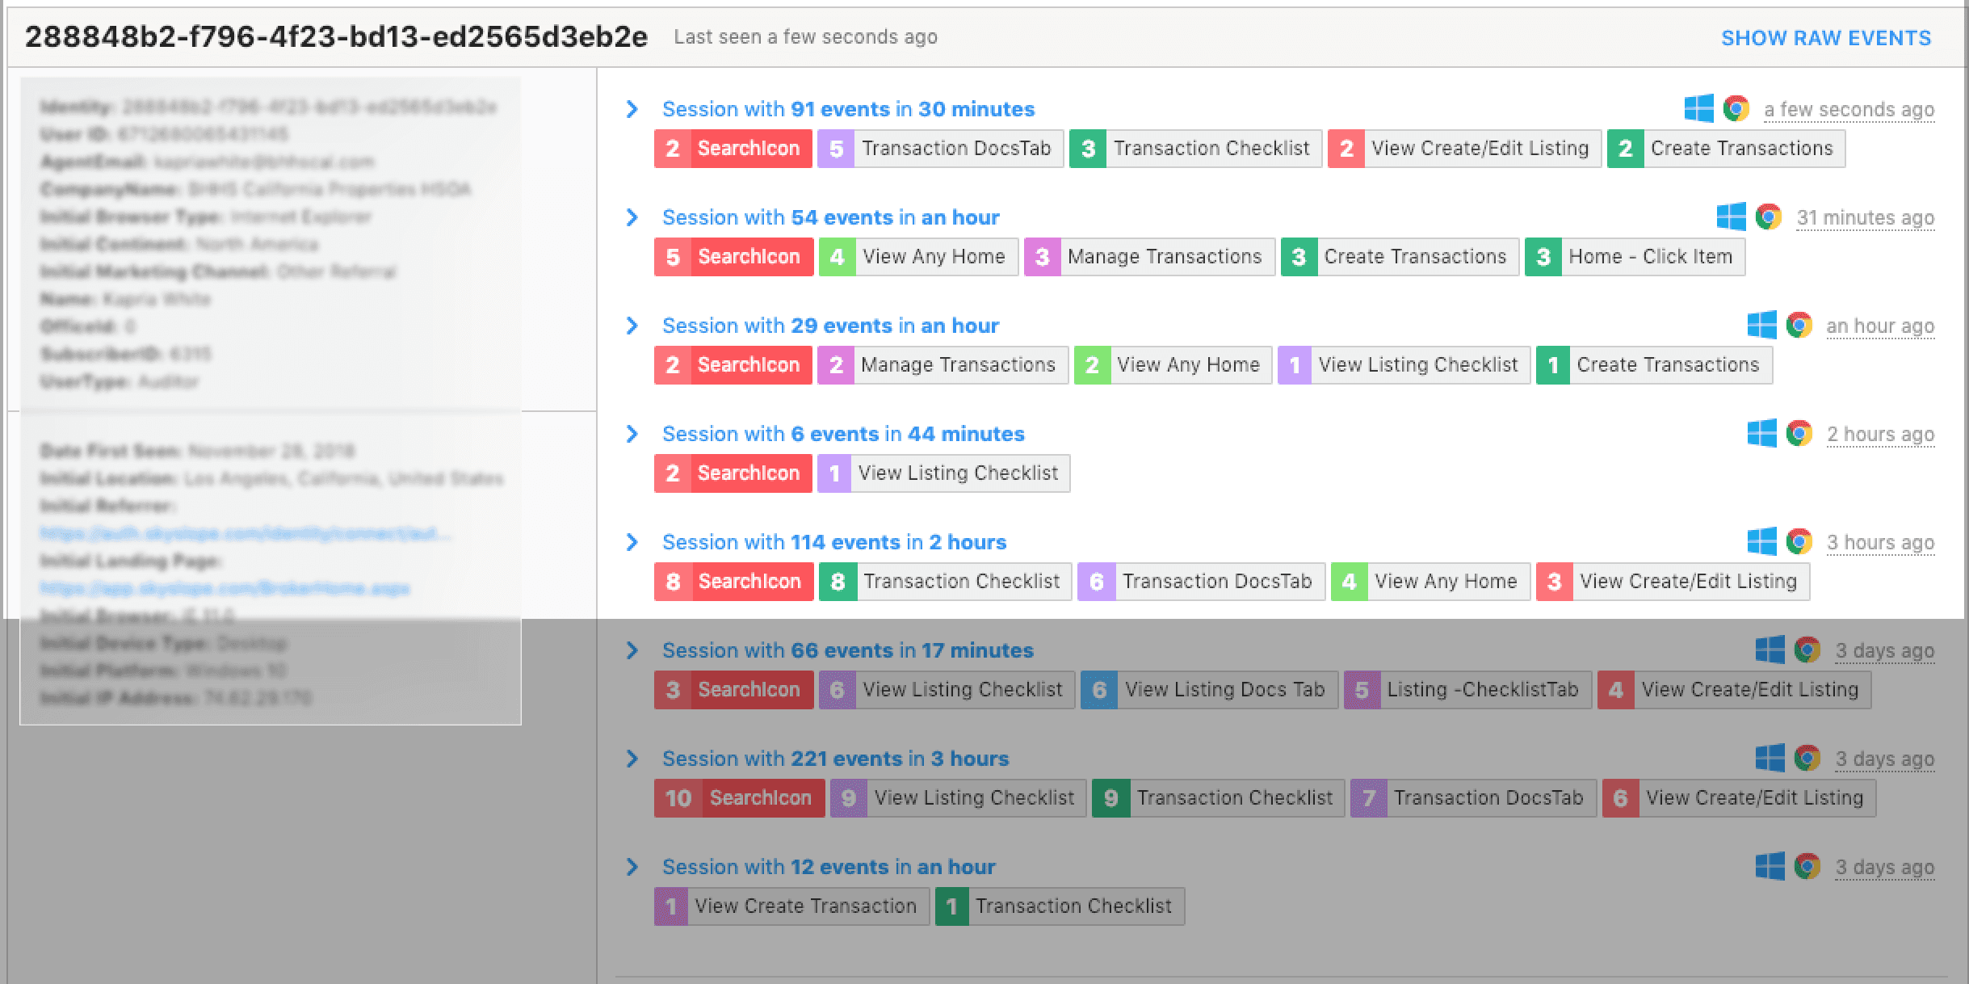
Task: Click the '31 minutes ago' timestamp
Action: [1865, 217]
